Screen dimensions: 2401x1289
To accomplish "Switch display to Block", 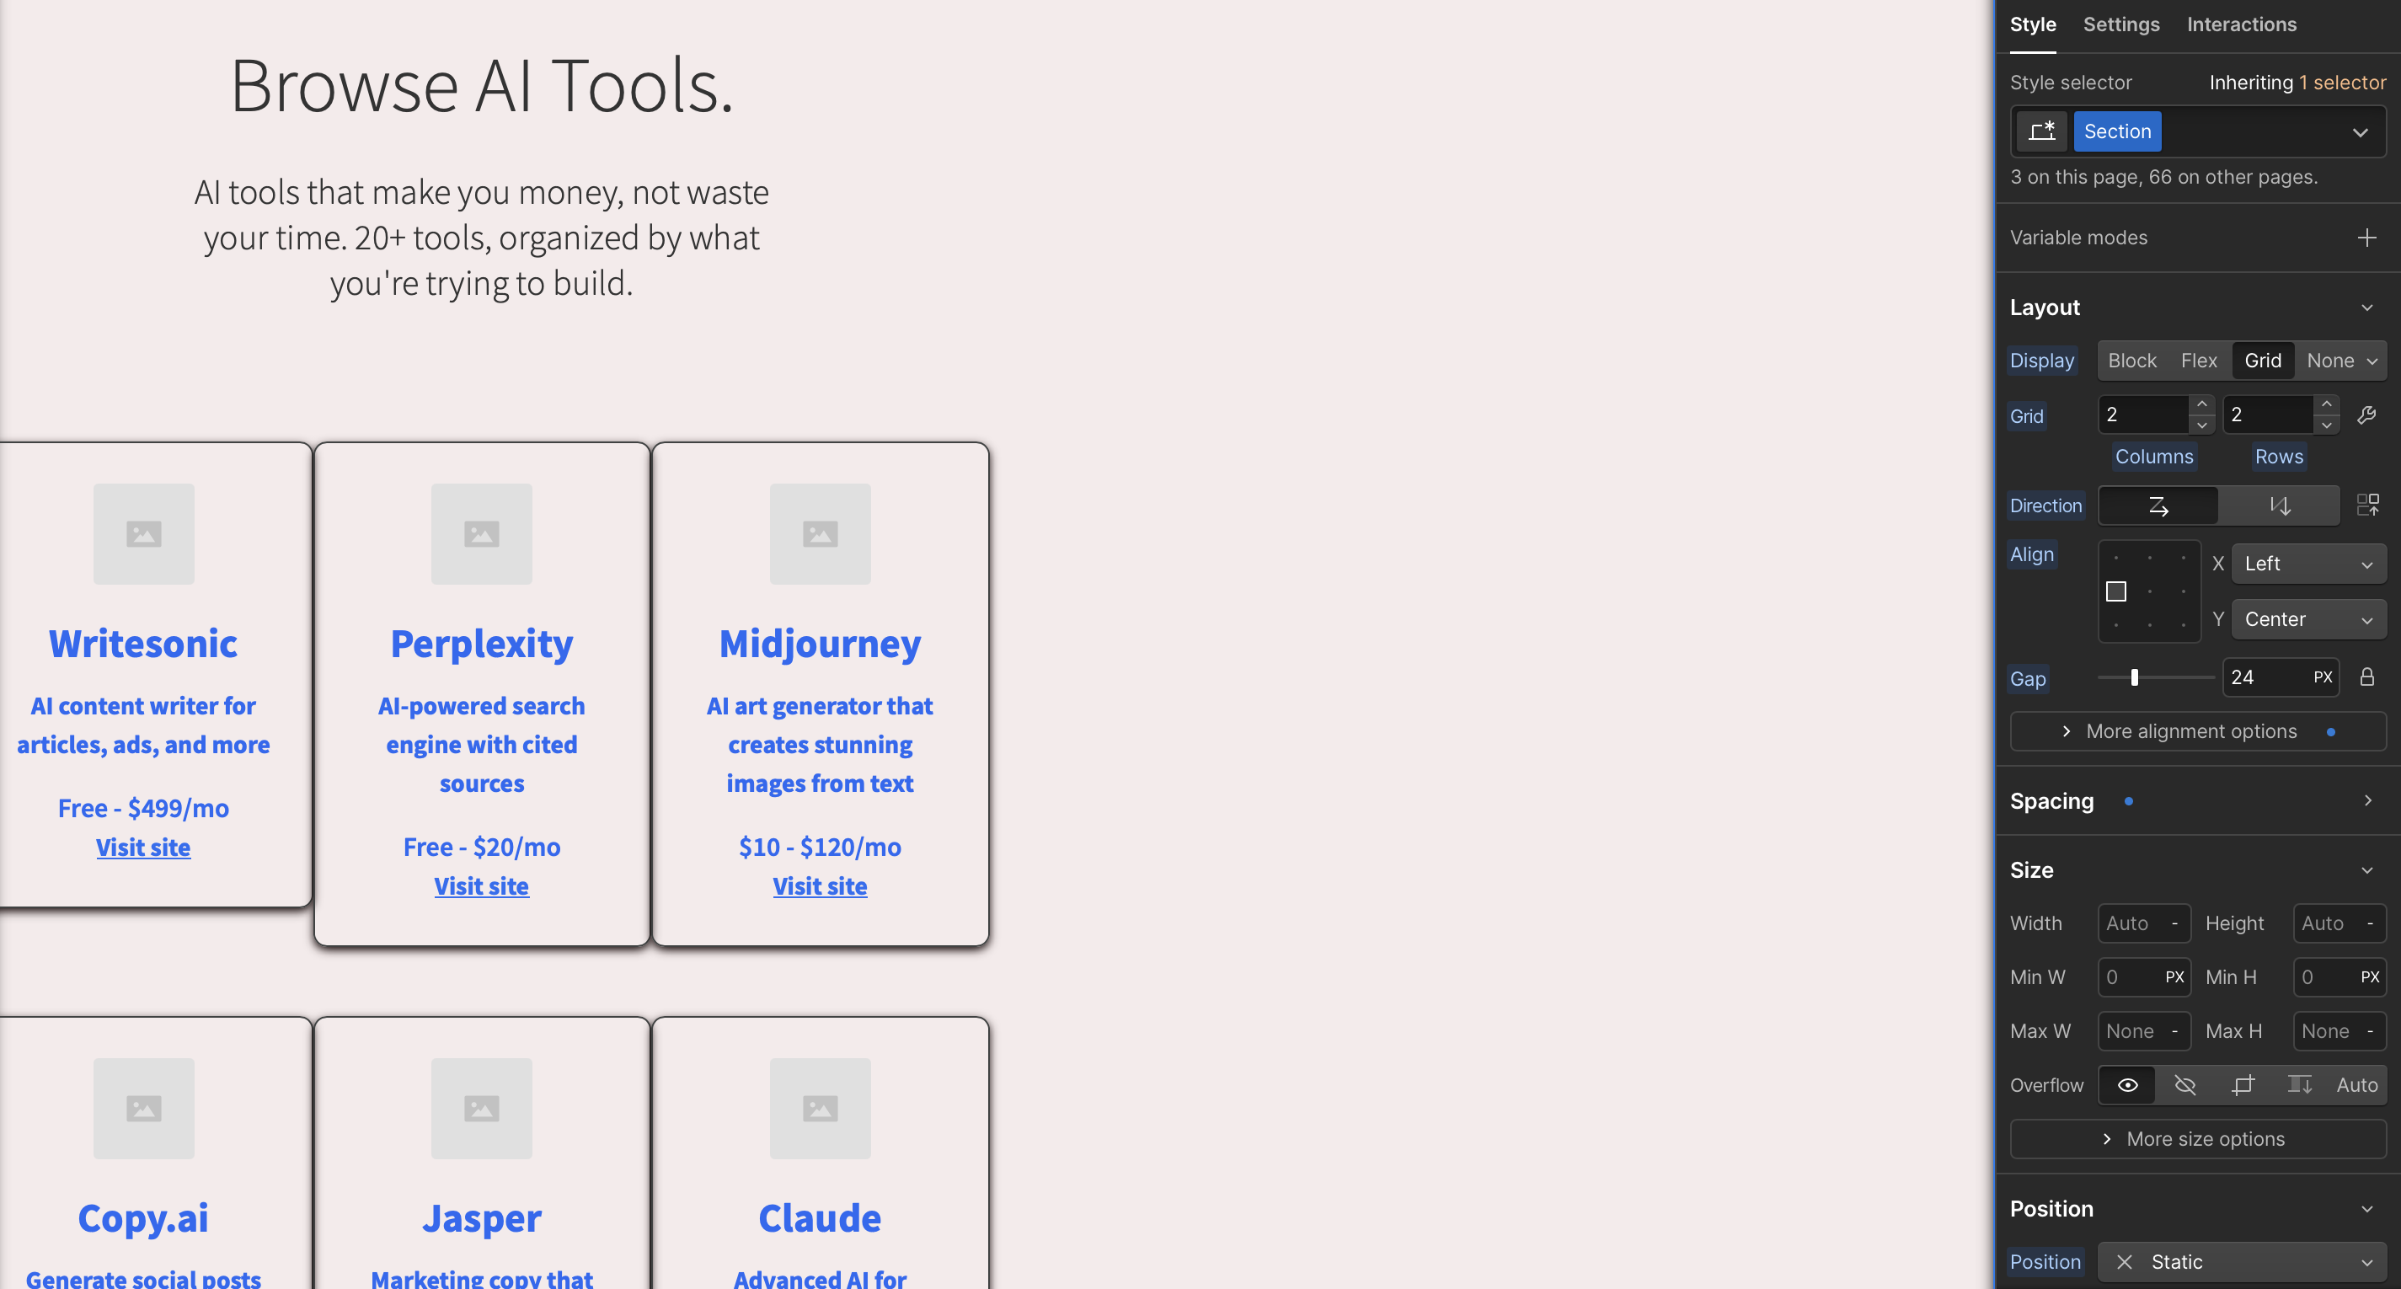I will 2131,361.
